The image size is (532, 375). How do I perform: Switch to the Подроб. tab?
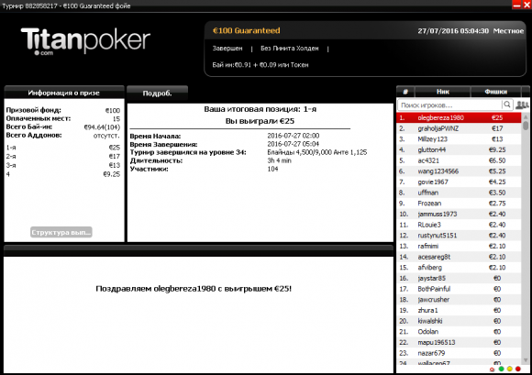[157, 94]
